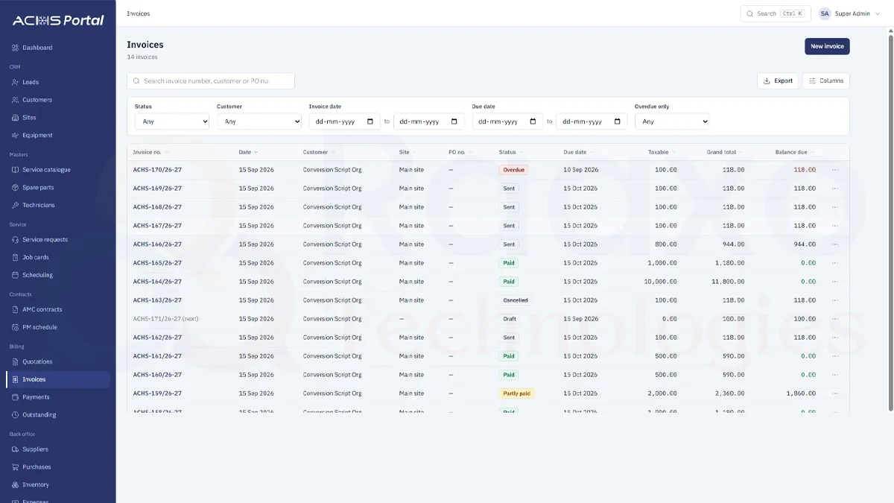Screen dimensions: 894x503
Task: Click the invoice search field
Action: [x=211, y=80]
